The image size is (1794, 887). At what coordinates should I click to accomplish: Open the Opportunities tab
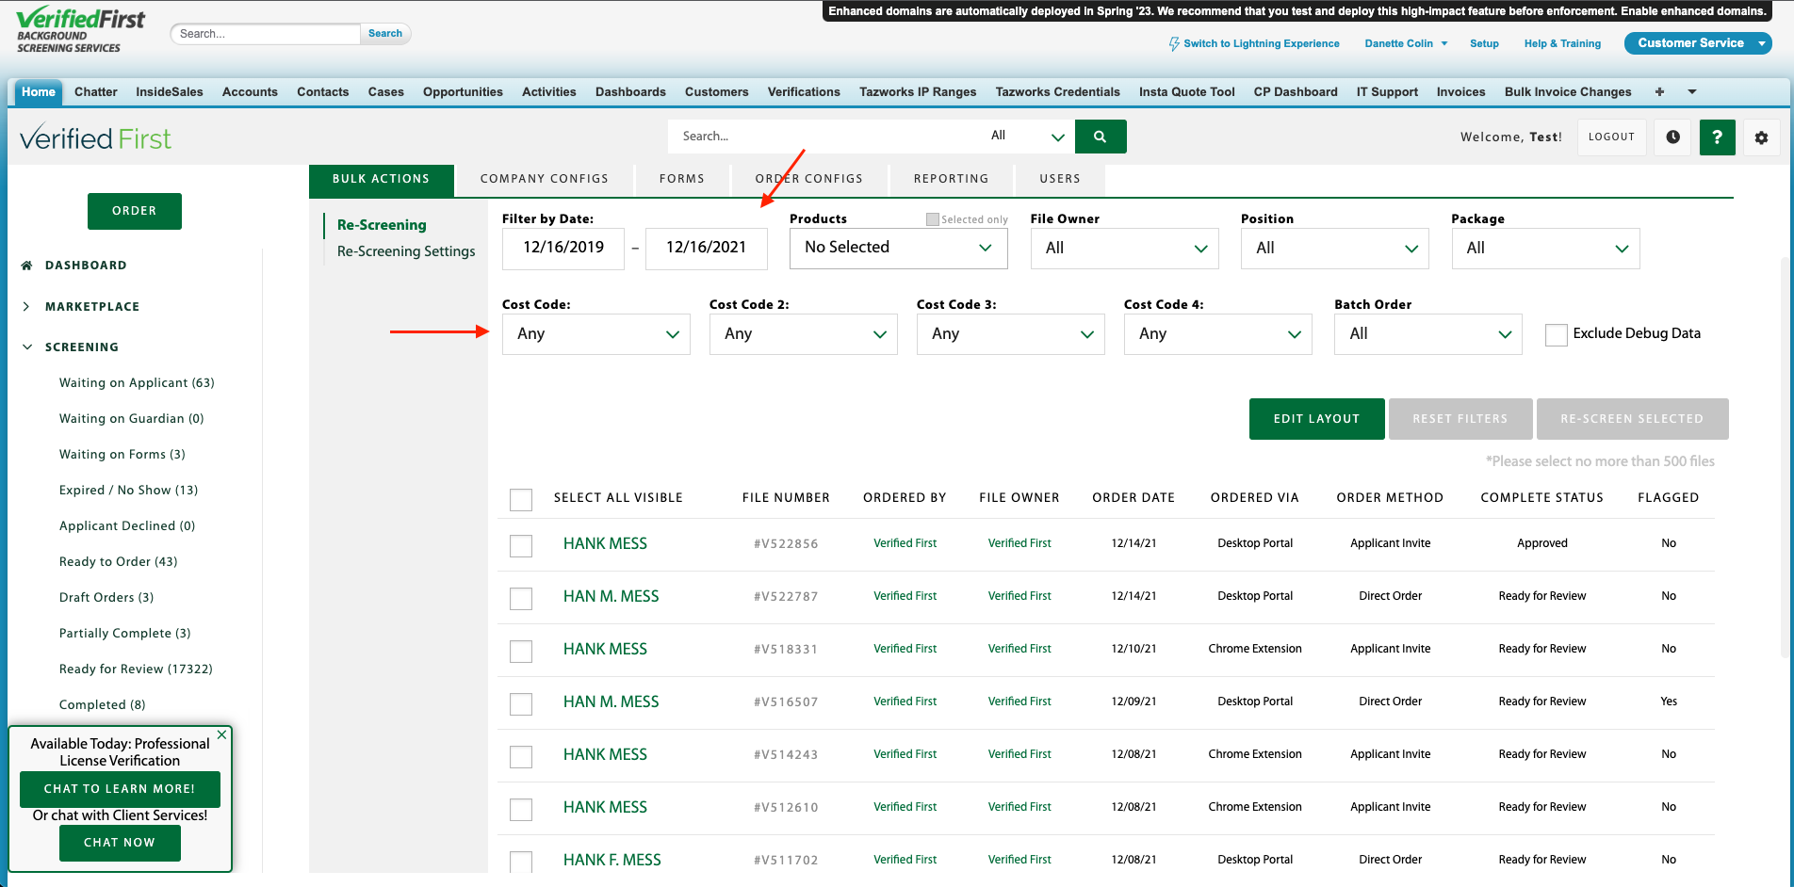(463, 91)
